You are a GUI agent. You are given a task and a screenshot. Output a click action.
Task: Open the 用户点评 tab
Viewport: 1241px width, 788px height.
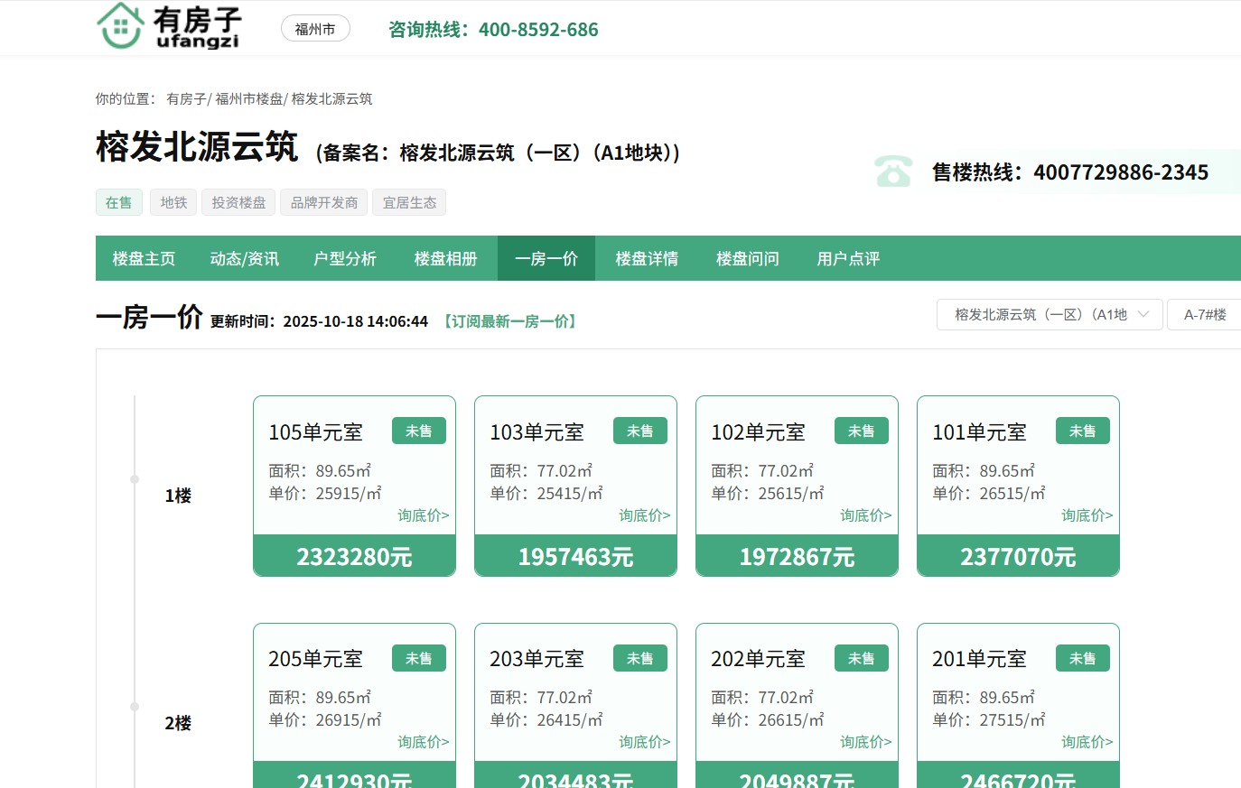(847, 259)
